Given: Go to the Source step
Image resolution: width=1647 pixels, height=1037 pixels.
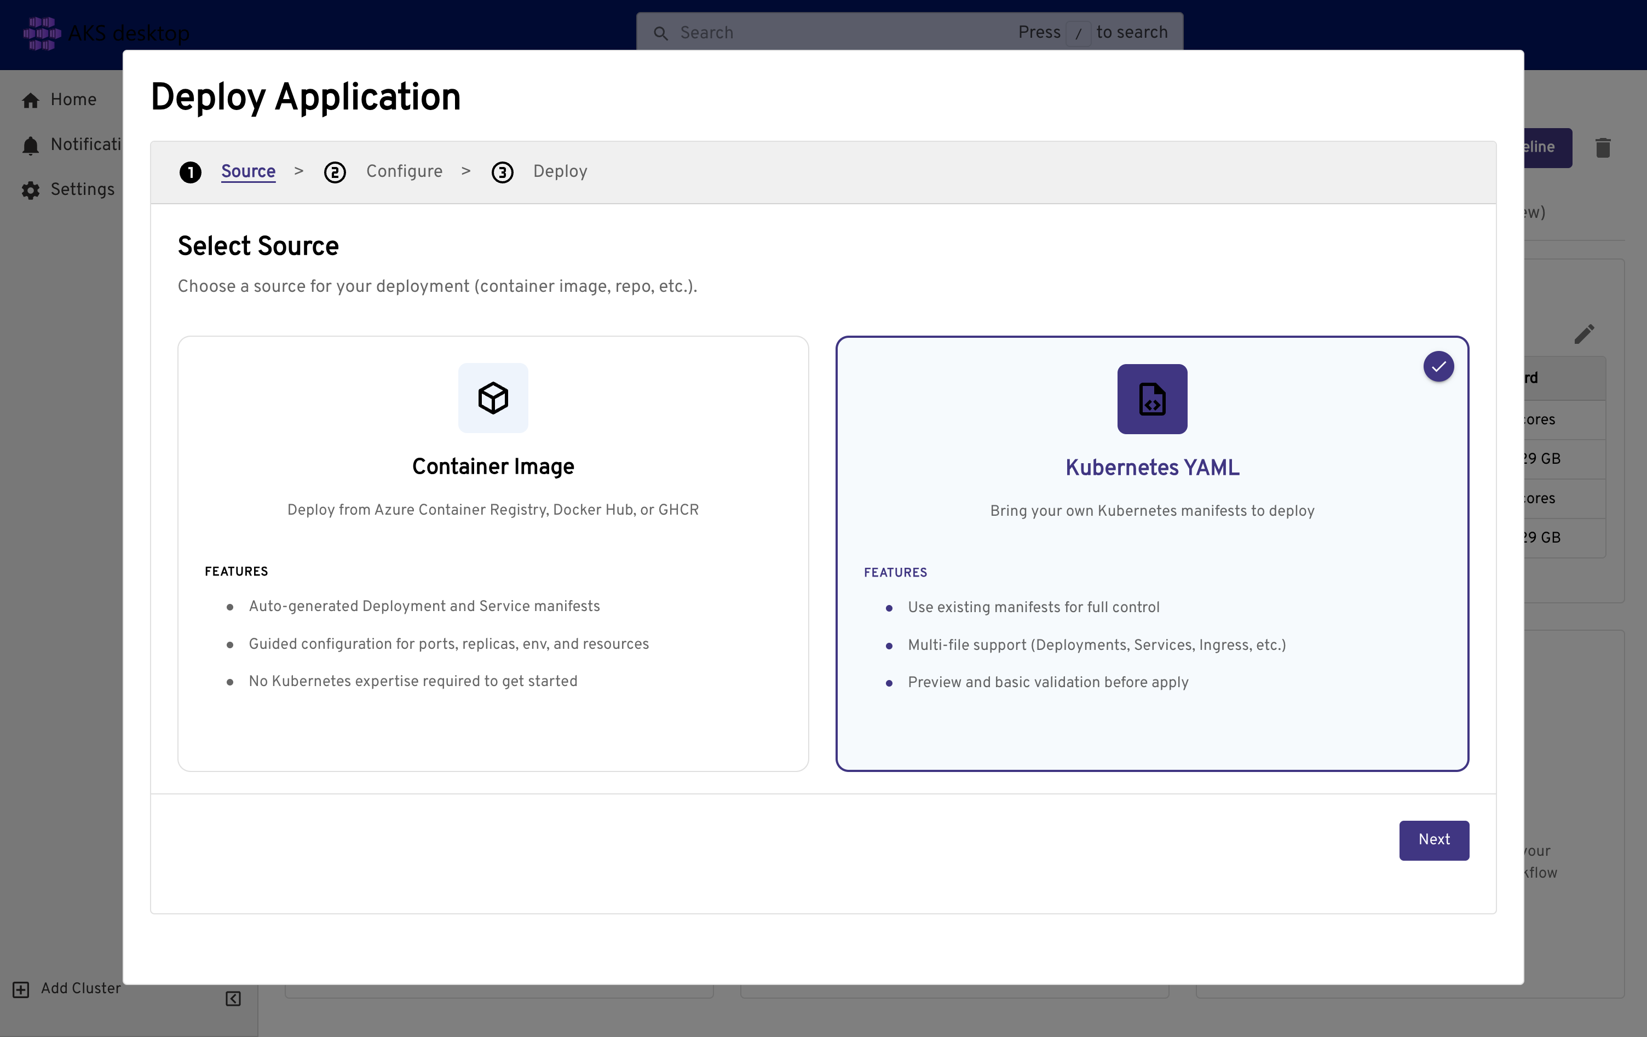Looking at the screenshot, I should (248, 171).
